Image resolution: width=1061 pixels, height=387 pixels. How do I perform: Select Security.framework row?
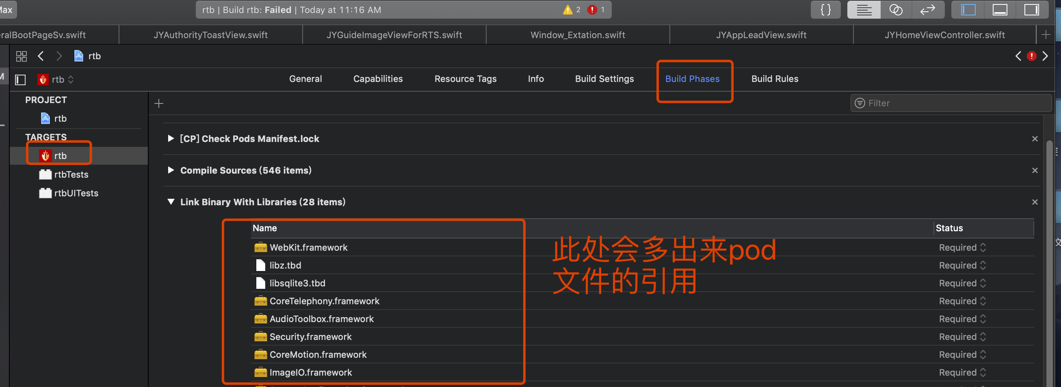(643, 337)
